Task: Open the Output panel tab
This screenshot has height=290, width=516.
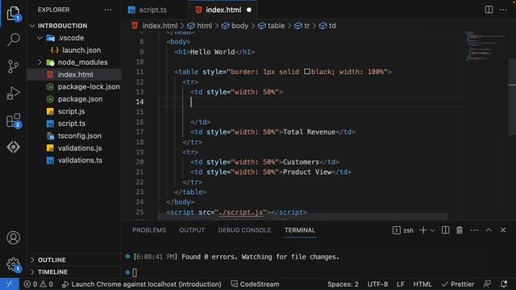Action: [192, 230]
